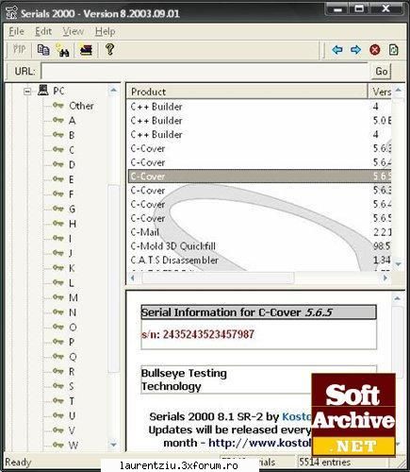Screen dimensions: 410x472
Task: Collapse the PC tree node
Action: click(x=27, y=92)
